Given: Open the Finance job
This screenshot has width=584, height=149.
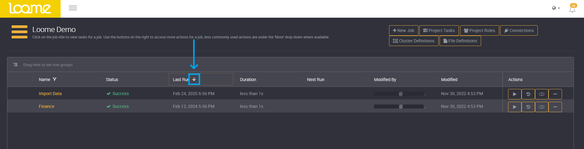Looking at the screenshot, I should pyautogui.click(x=47, y=106).
